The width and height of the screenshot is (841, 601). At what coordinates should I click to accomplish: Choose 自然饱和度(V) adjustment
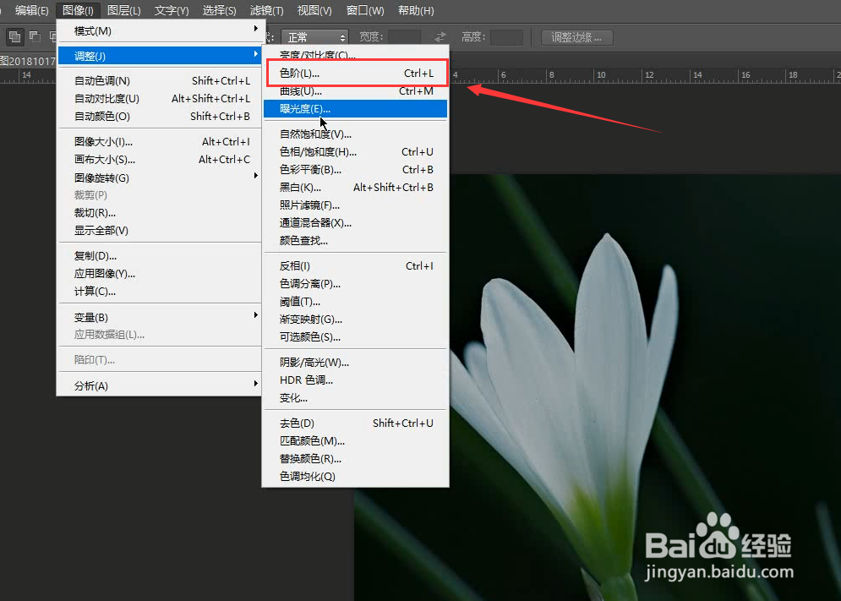point(356,134)
